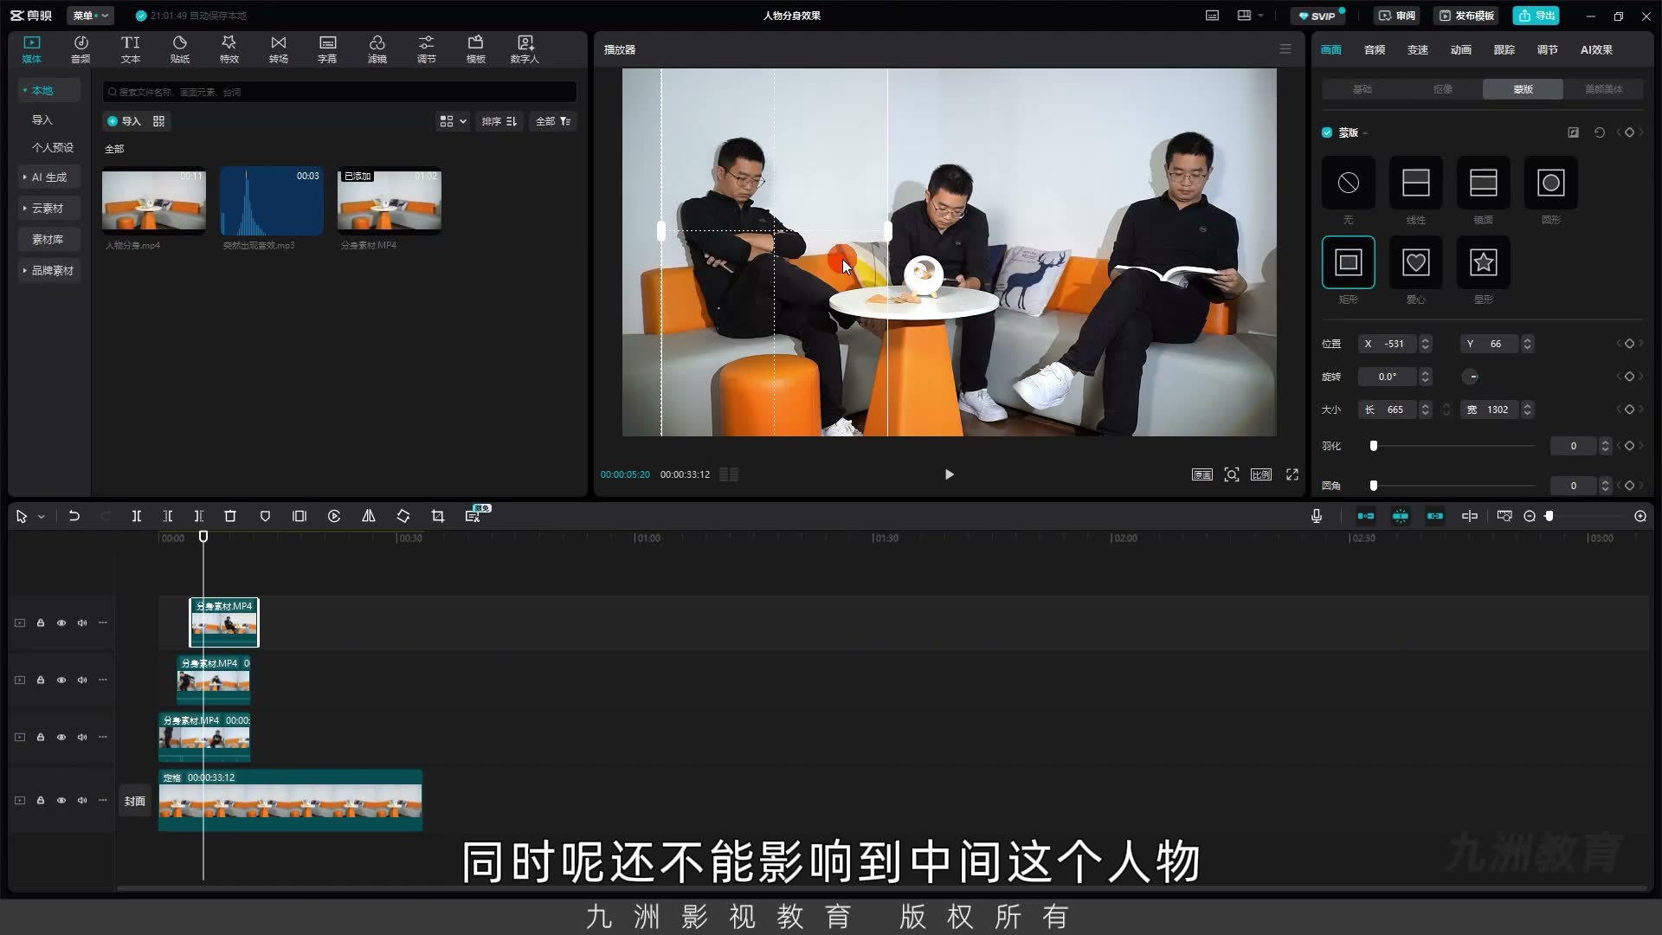Click the rotate tool in timeline toolbar
The height and width of the screenshot is (935, 1662).
tap(403, 516)
